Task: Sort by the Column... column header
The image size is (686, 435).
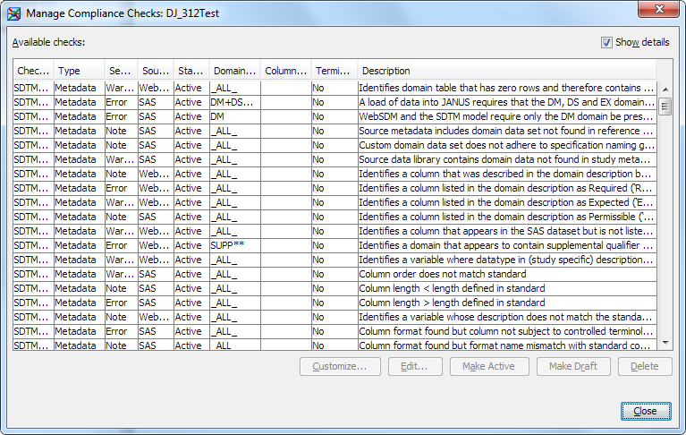Action: [x=286, y=71]
